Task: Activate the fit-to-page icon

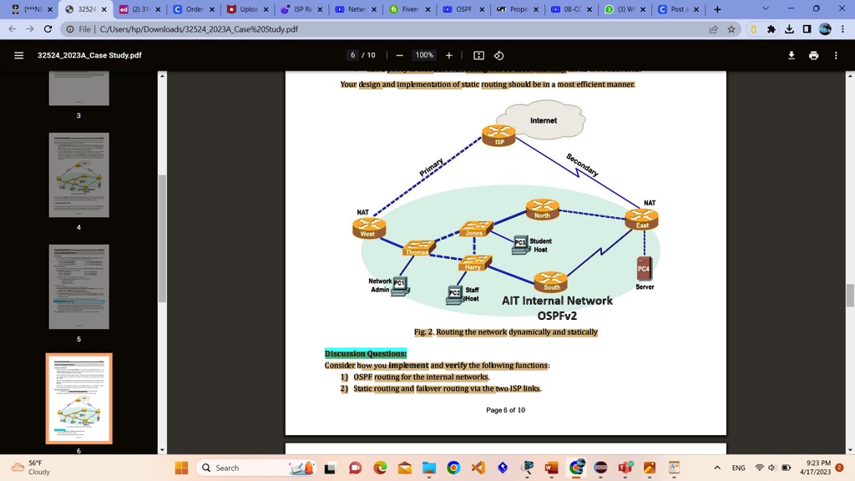Action: (x=478, y=55)
